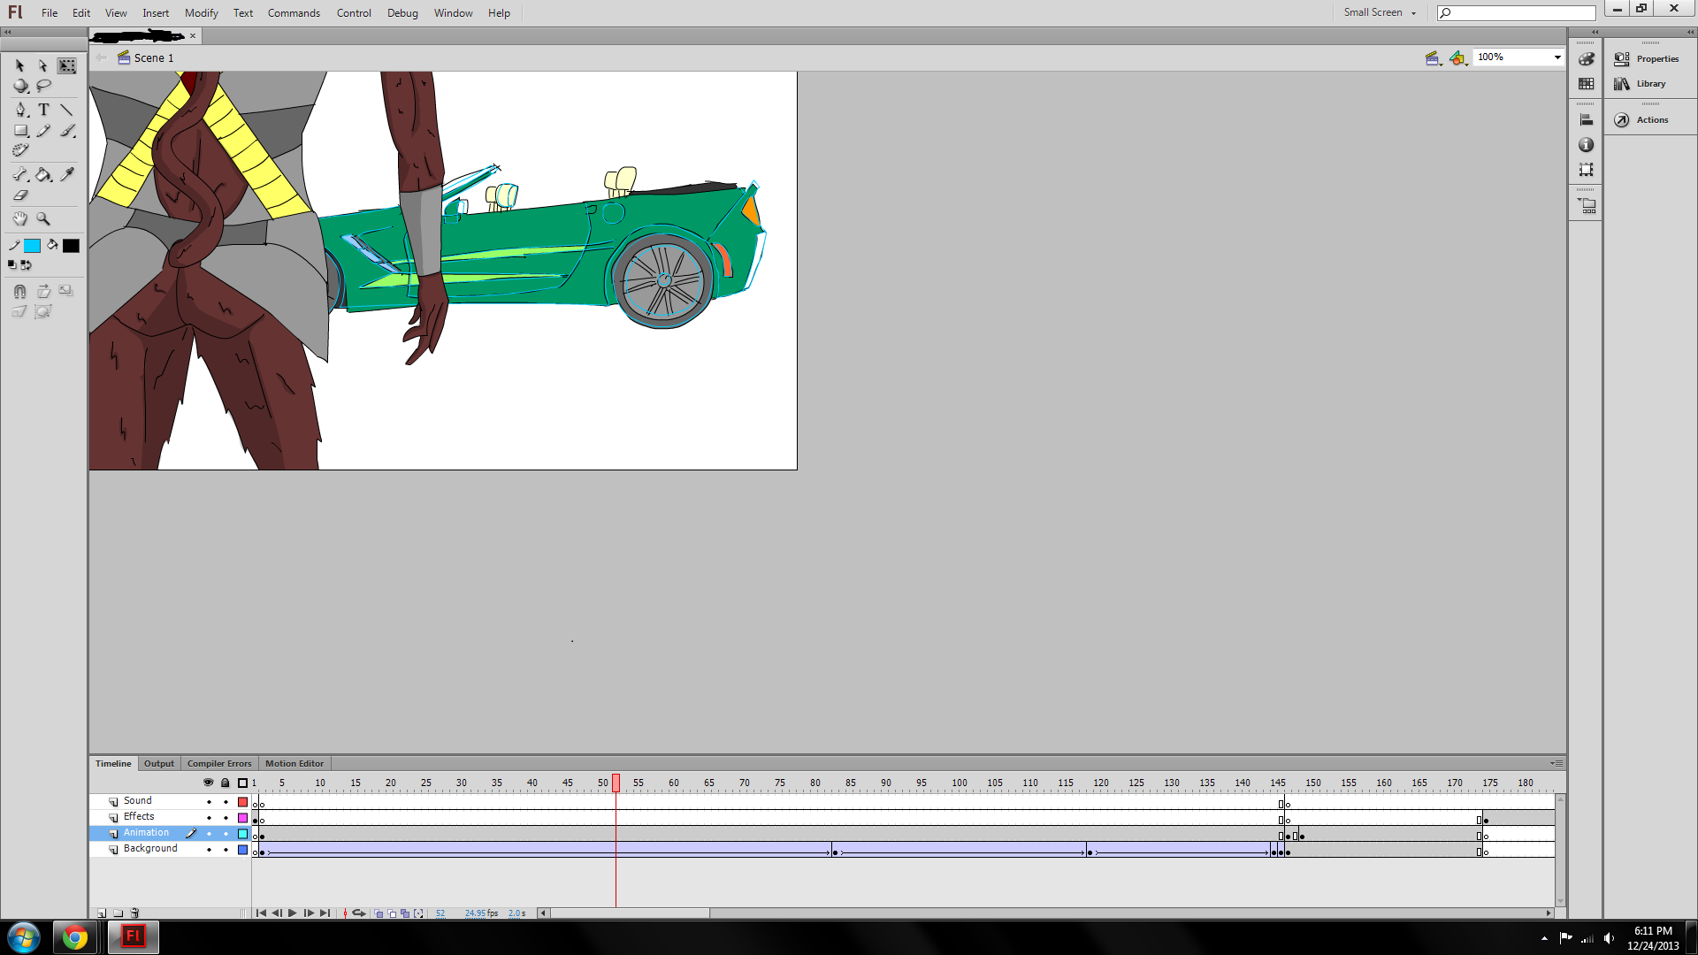Delete the selected layer trash icon
Viewport: 1698px width, 955px height.
135,913
